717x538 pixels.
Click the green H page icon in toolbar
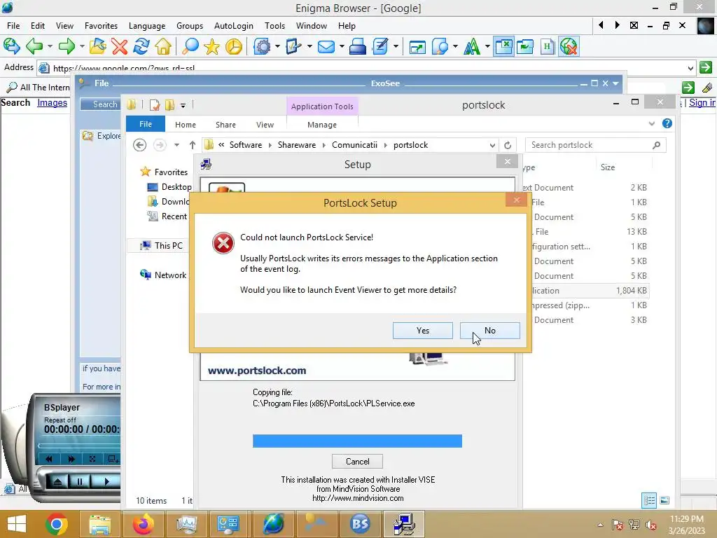(x=547, y=46)
